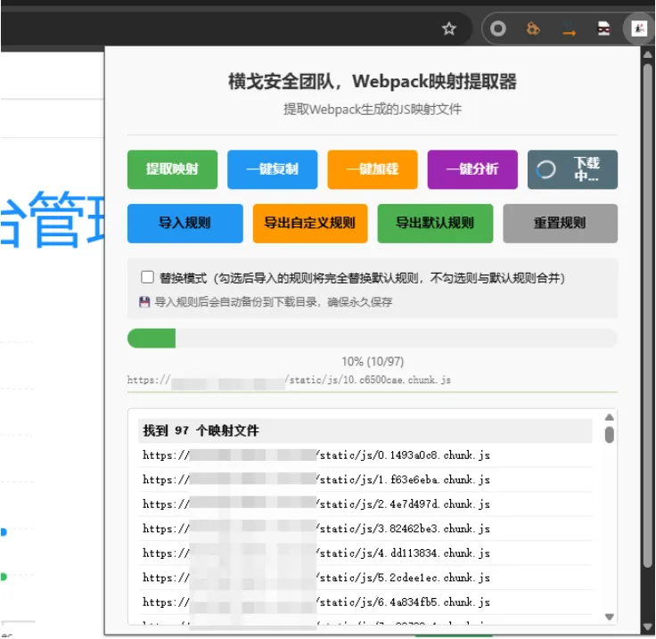Click the 导出默认规则 button
The image size is (656, 639).
[x=435, y=224]
